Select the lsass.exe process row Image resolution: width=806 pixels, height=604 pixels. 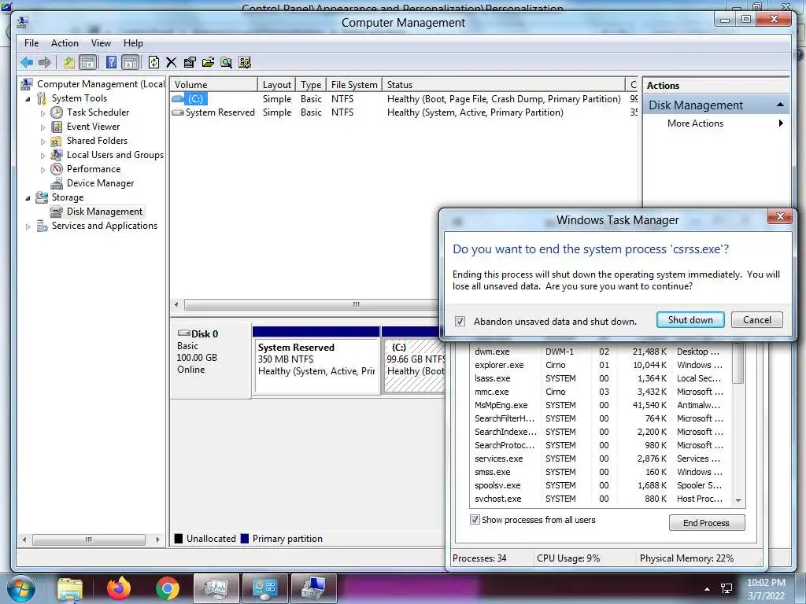(x=600, y=378)
